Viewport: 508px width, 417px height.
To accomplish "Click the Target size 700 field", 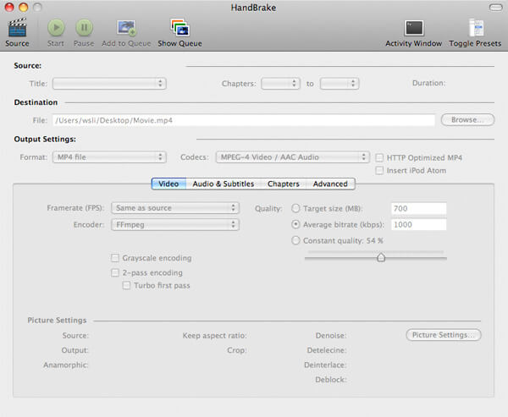I will pos(418,208).
